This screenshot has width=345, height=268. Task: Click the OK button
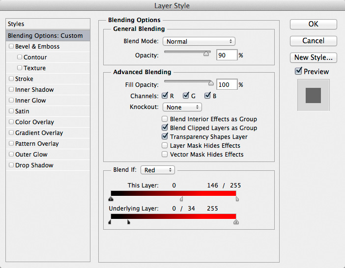[x=314, y=24]
